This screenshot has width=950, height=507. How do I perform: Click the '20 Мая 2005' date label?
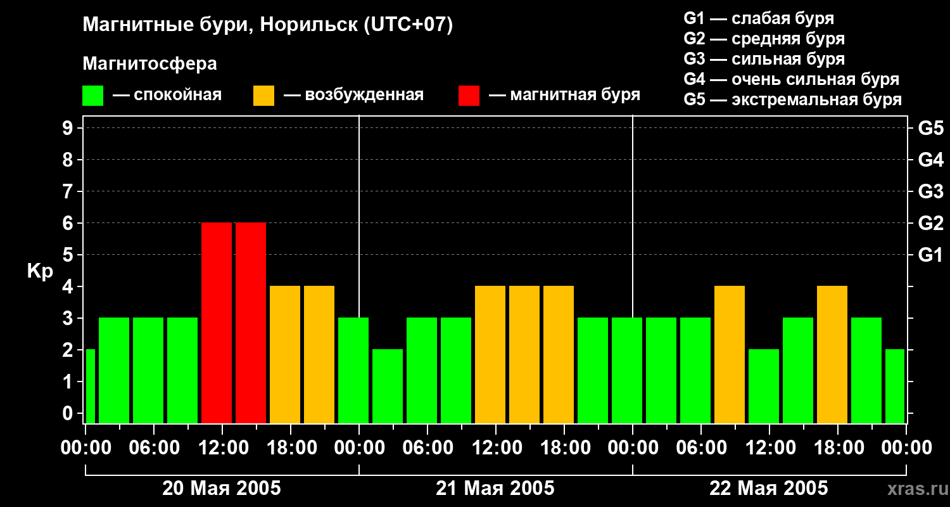(222, 488)
